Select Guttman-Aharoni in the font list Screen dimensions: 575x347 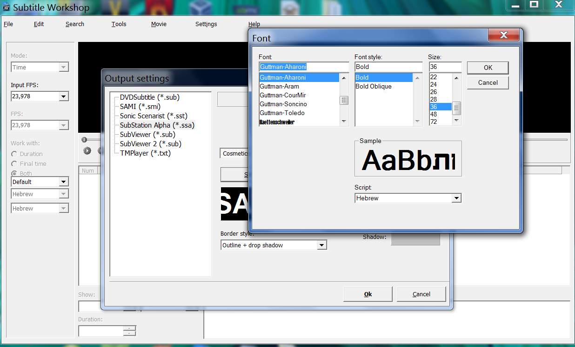tap(299, 78)
